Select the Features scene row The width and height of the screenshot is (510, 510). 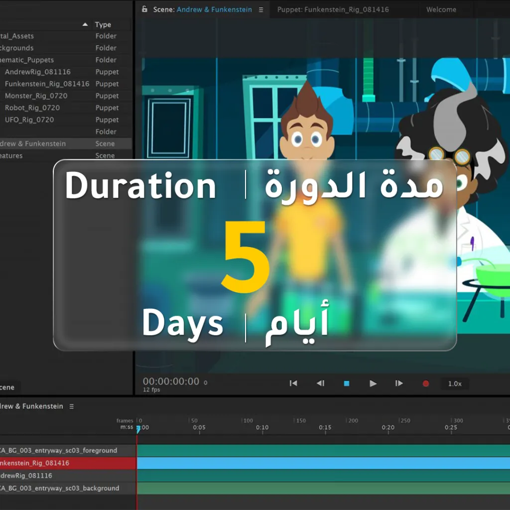tap(66, 155)
